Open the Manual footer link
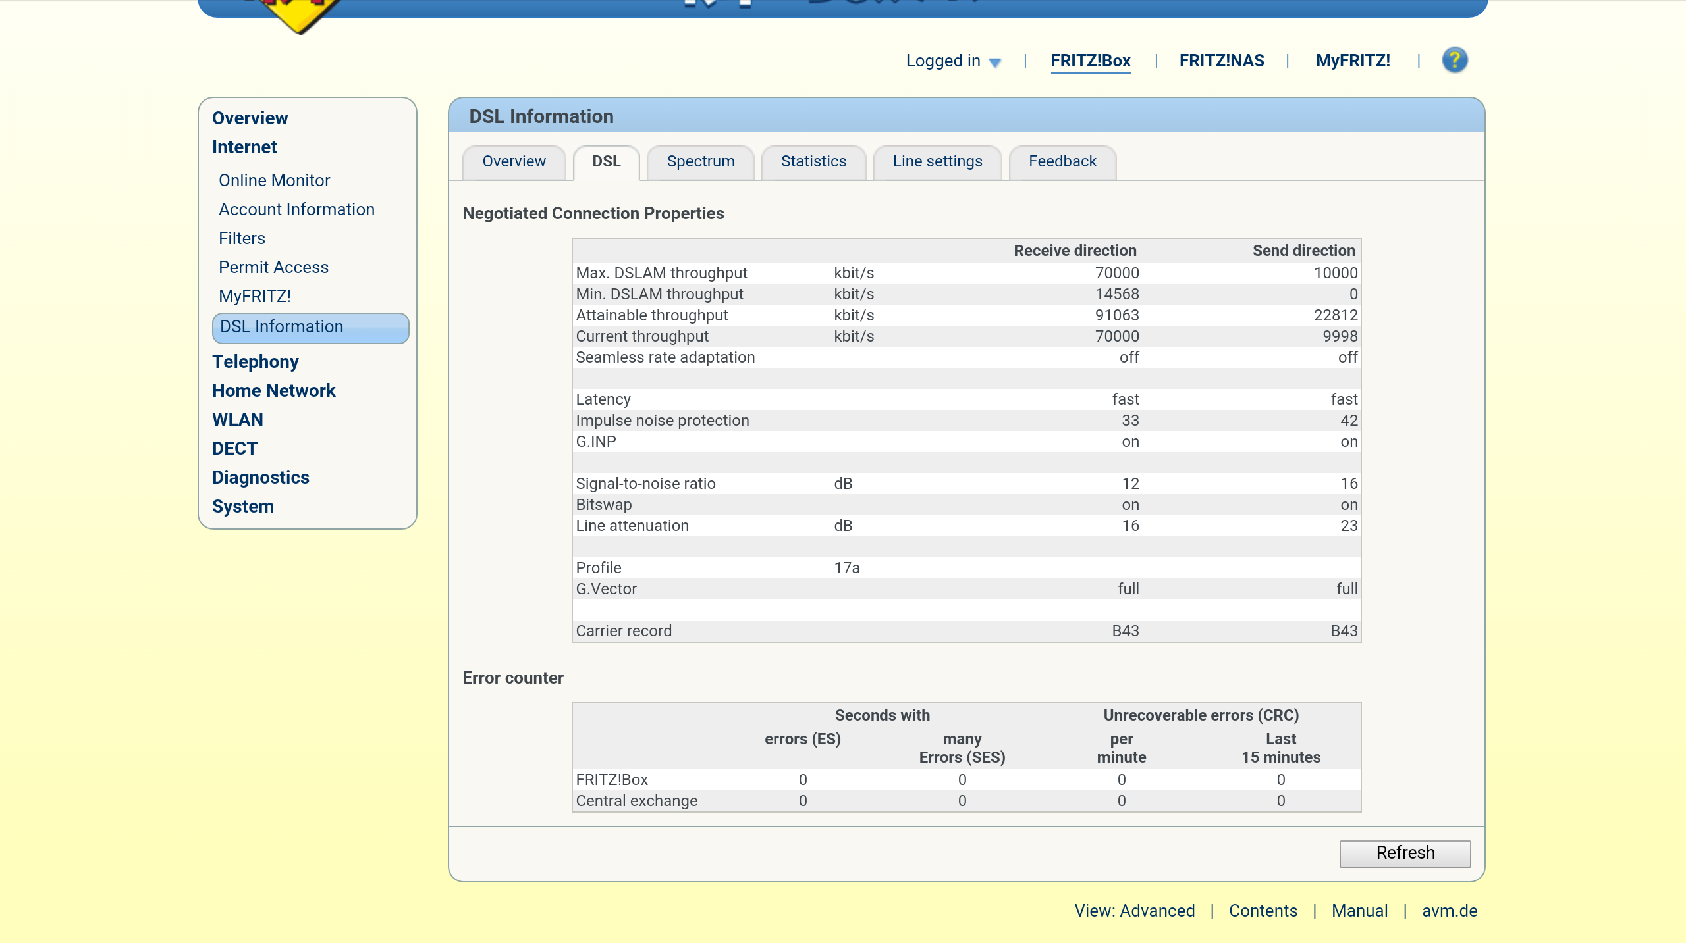Viewport: 1686px width, 943px height. pos(1359,911)
